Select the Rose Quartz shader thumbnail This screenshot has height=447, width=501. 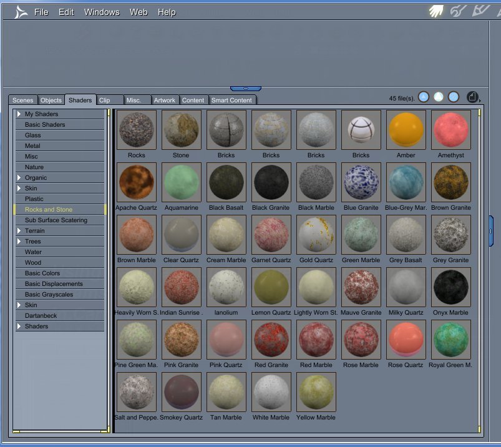406,340
